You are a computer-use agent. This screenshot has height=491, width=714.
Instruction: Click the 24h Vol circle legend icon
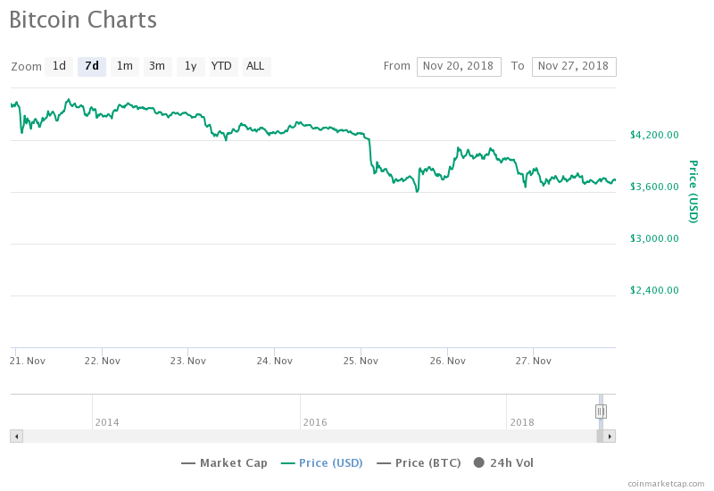[479, 462]
